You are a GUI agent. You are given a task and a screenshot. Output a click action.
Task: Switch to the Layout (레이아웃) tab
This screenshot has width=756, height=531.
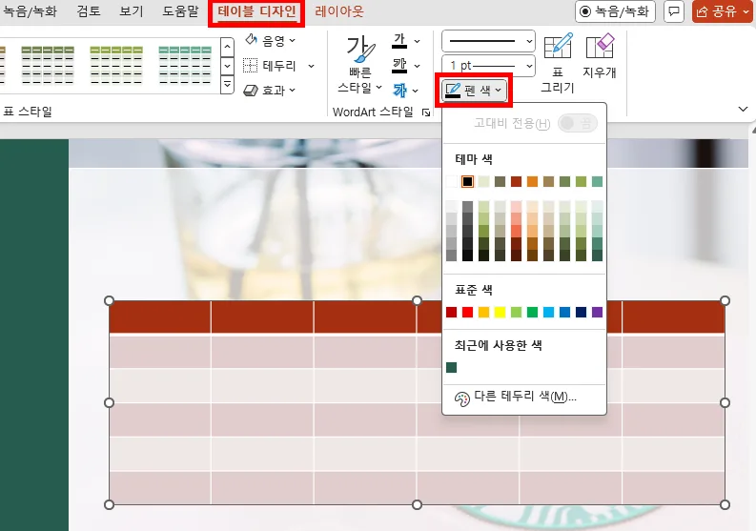tap(339, 11)
